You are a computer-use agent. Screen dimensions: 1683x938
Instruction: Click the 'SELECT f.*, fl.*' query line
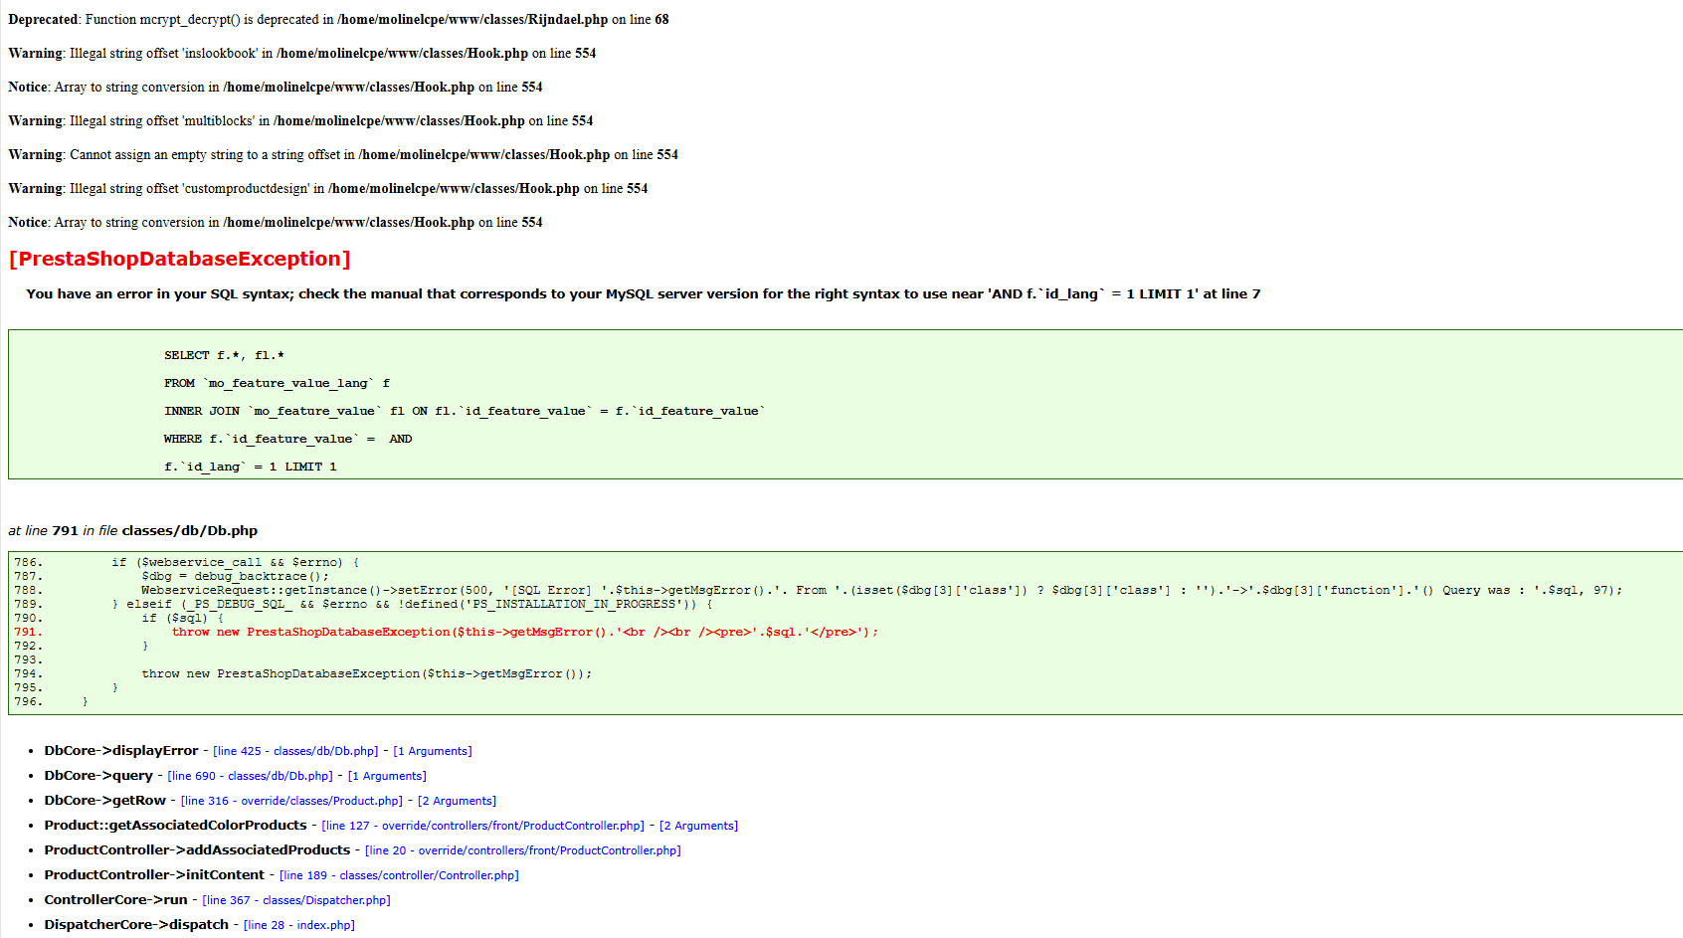[x=224, y=355]
